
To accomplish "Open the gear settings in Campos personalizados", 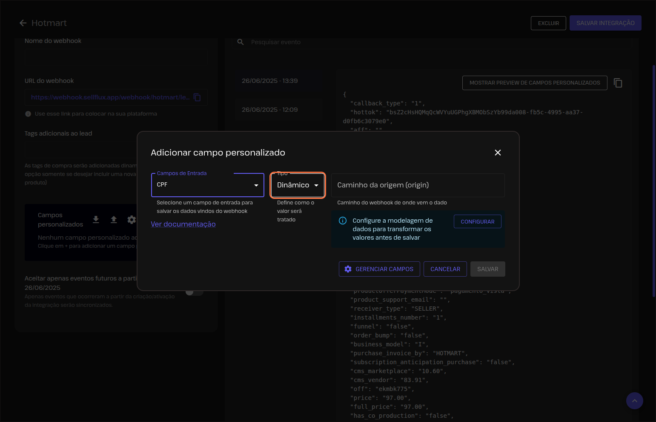I will click(132, 219).
